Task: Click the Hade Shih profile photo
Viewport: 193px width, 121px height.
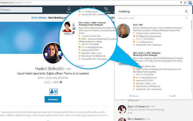Action: [x=53, y=53]
